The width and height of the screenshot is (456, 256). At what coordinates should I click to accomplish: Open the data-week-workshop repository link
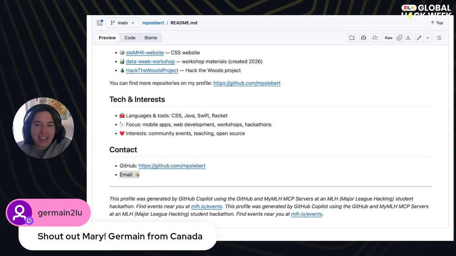tap(150, 62)
